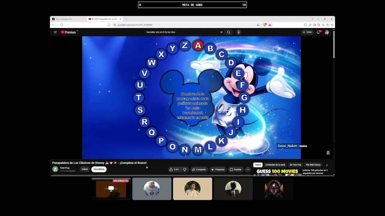Click the YouTube search input field
This screenshot has width=385, height=216.
(x=183, y=32)
